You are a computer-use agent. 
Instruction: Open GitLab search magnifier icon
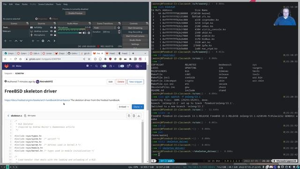pos(96,66)
